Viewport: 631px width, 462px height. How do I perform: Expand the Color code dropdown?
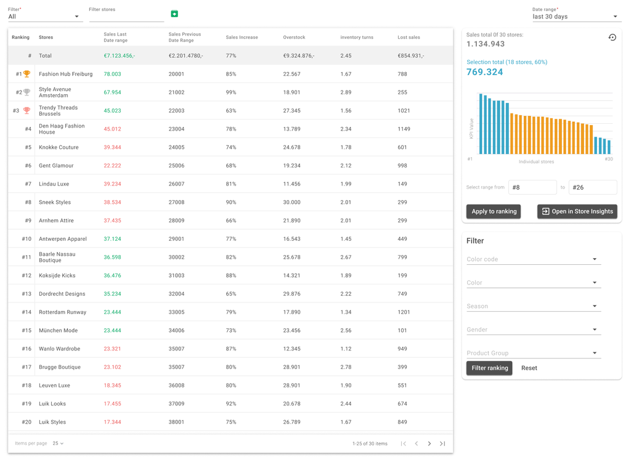click(533, 259)
